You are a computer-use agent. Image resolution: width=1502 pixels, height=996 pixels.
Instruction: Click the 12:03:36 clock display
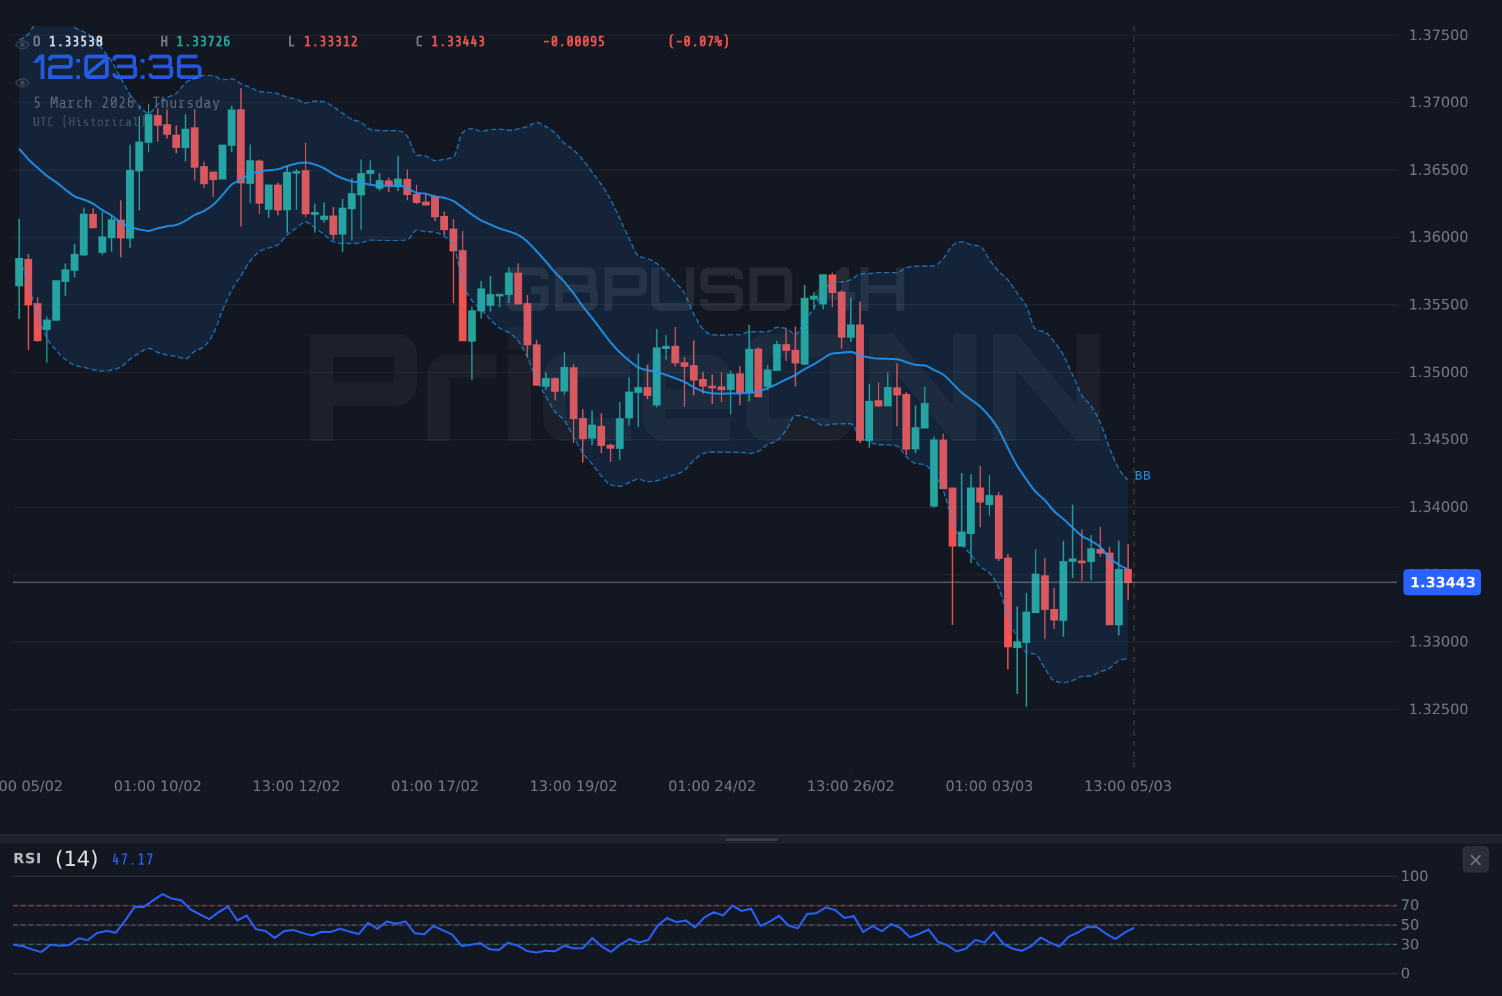coord(118,68)
